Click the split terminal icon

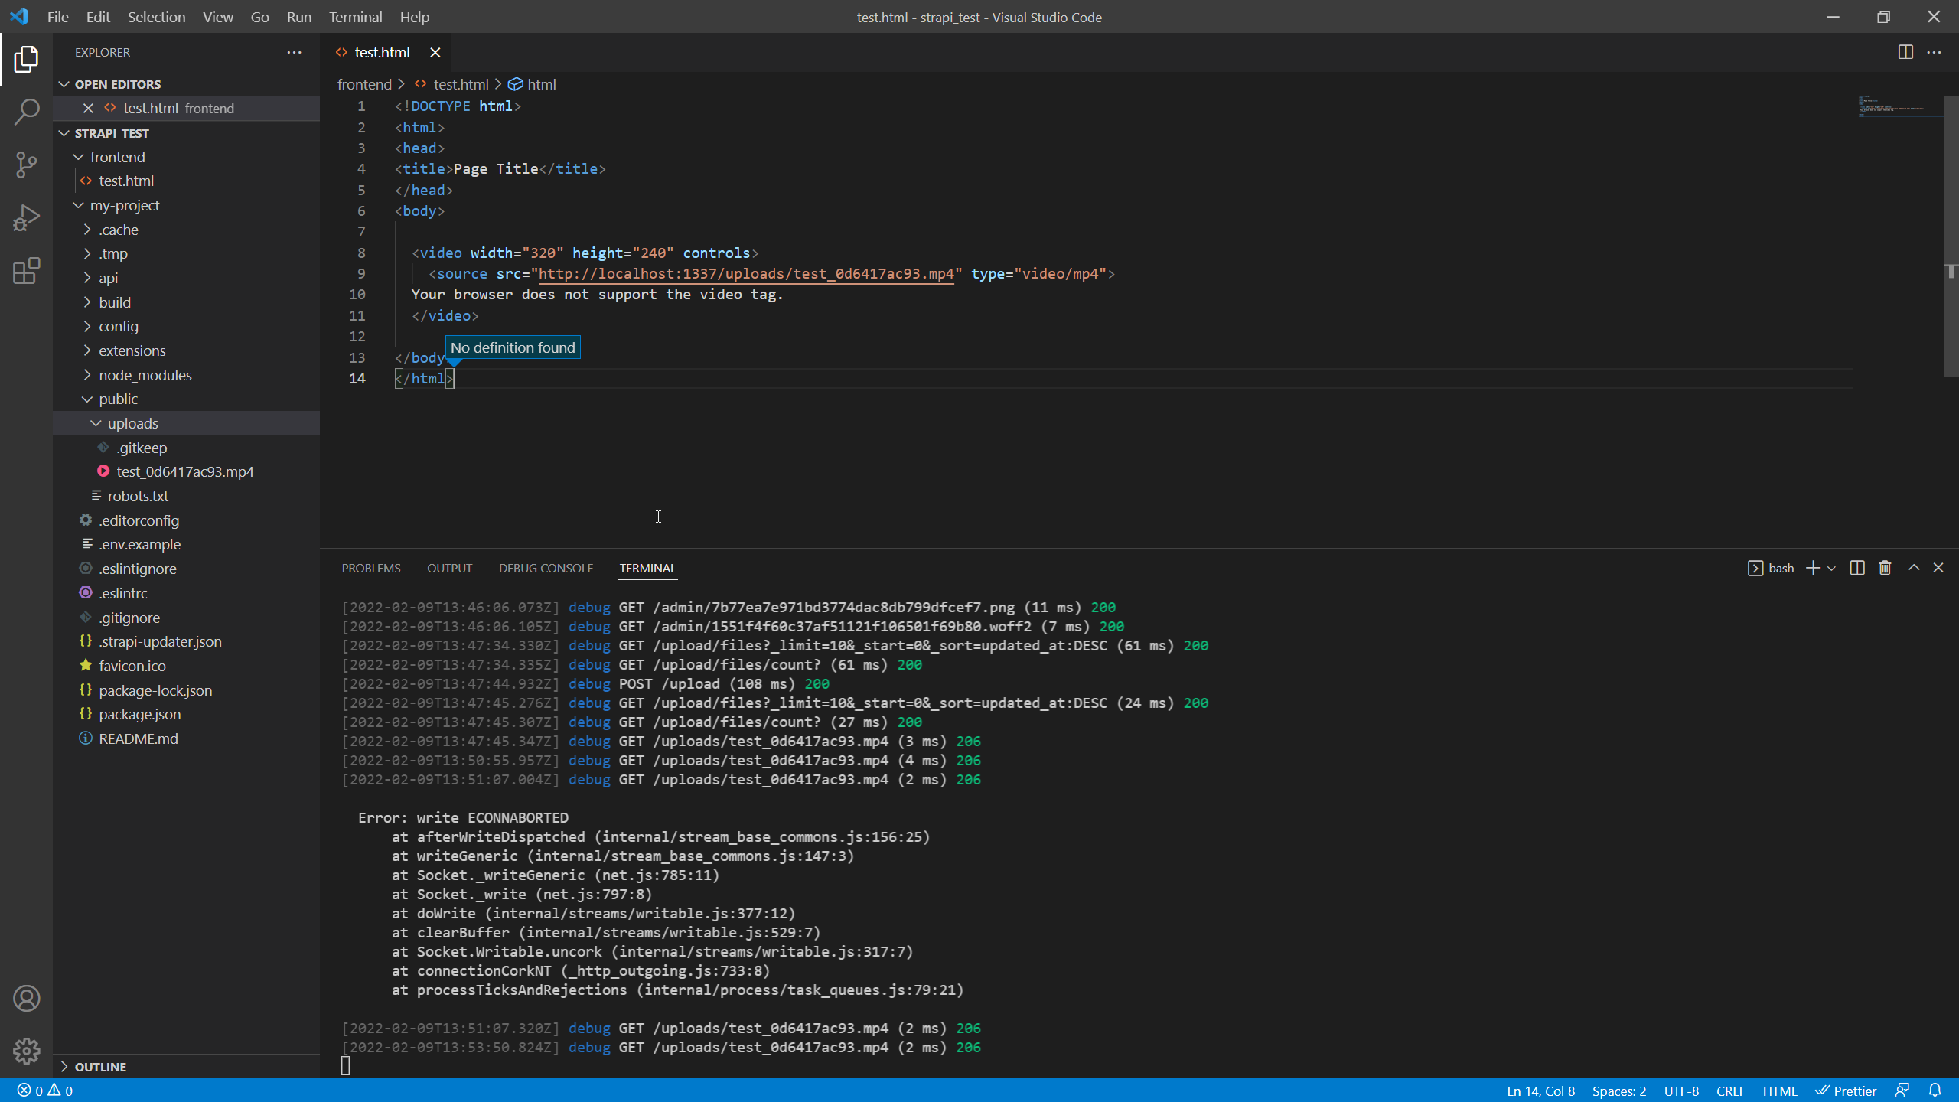1856,568
